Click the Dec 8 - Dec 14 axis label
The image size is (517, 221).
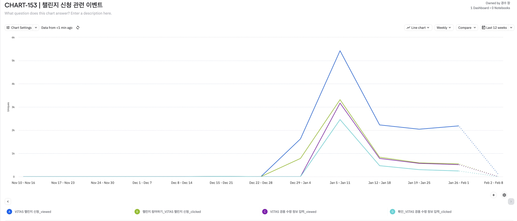(182, 183)
